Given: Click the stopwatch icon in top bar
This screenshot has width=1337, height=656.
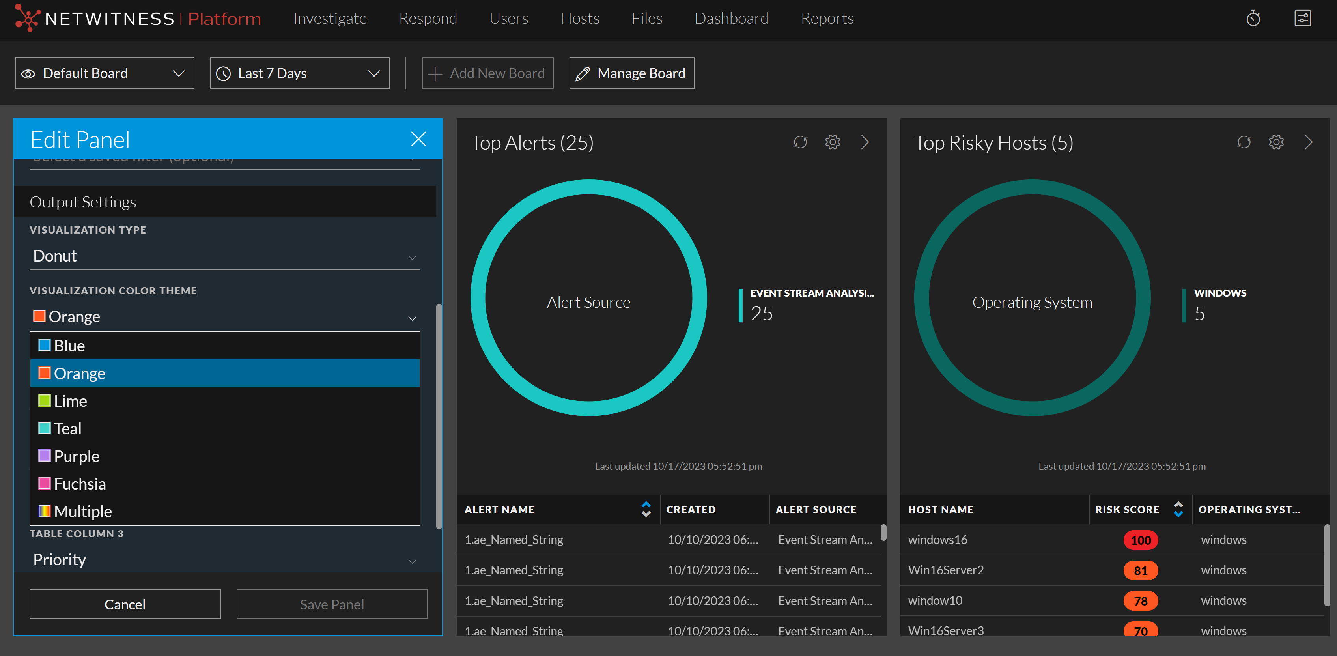Looking at the screenshot, I should click(1253, 19).
